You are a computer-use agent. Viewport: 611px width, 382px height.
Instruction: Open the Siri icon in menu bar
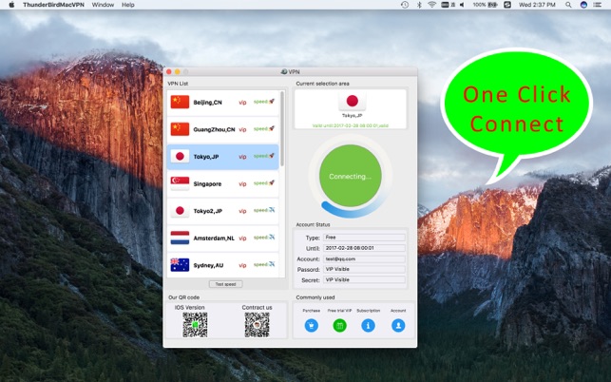pyautogui.click(x=583, y=5)
